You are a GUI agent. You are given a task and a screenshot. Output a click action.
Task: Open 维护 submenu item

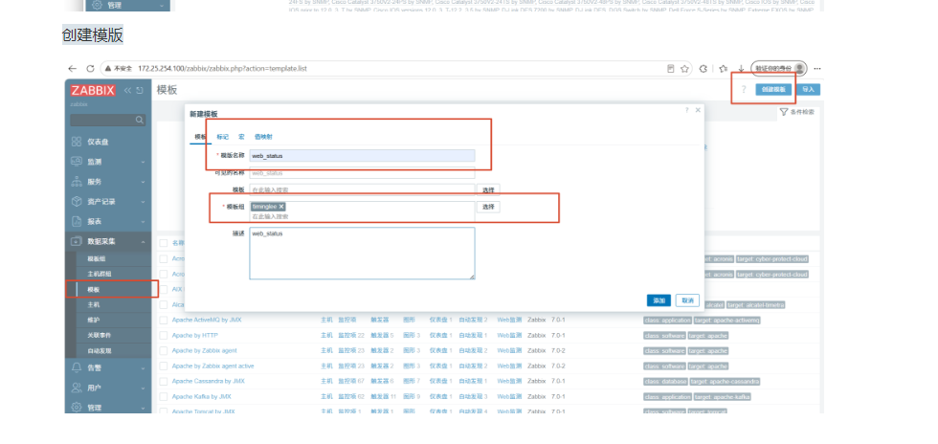(94, 320)
